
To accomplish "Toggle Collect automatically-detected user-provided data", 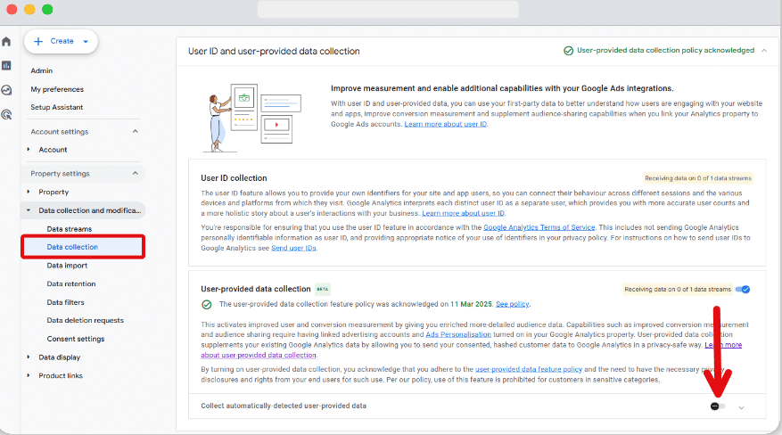I will click(718, 406).
